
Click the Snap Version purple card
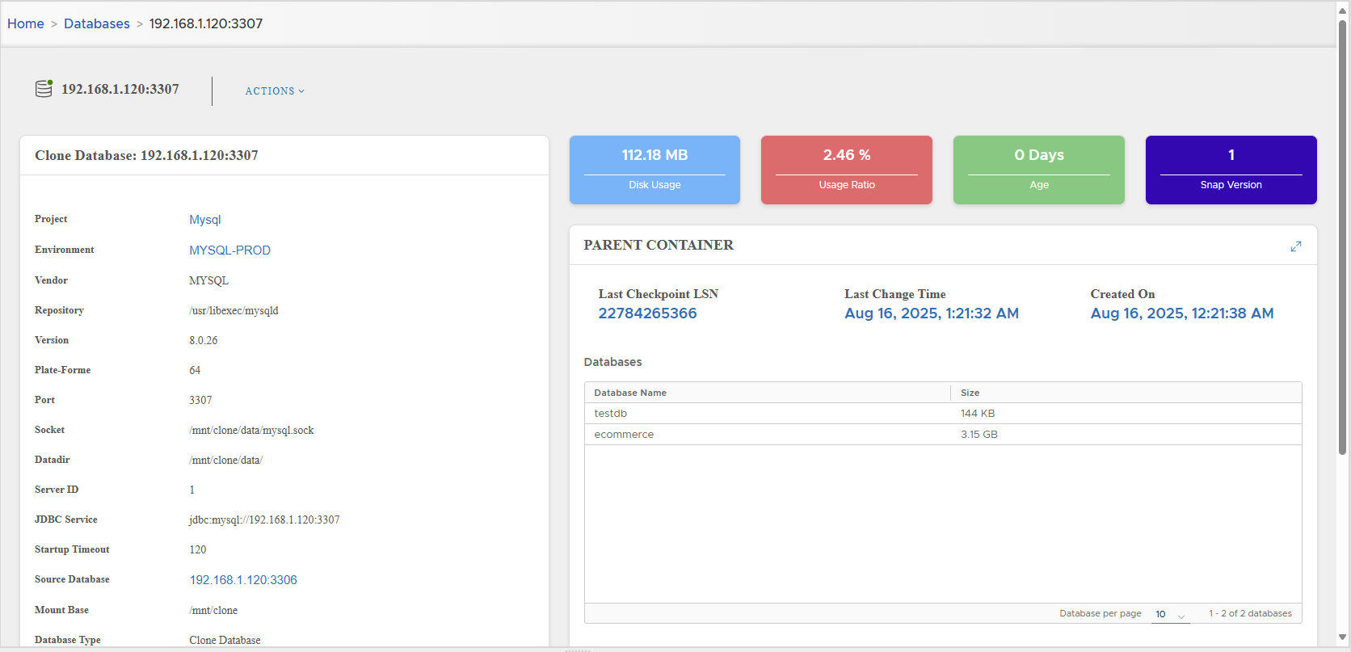click(1231, 170)
